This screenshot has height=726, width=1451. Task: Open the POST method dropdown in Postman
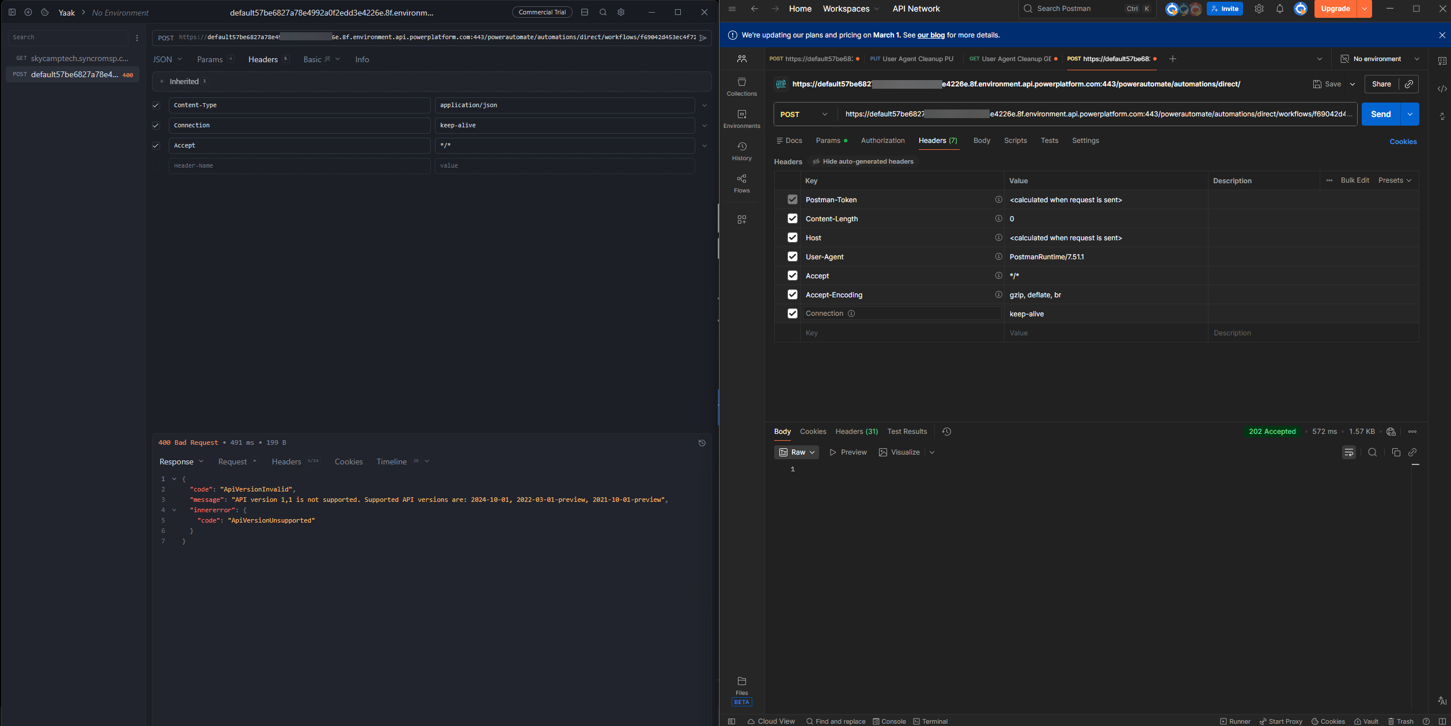point(804,114)
